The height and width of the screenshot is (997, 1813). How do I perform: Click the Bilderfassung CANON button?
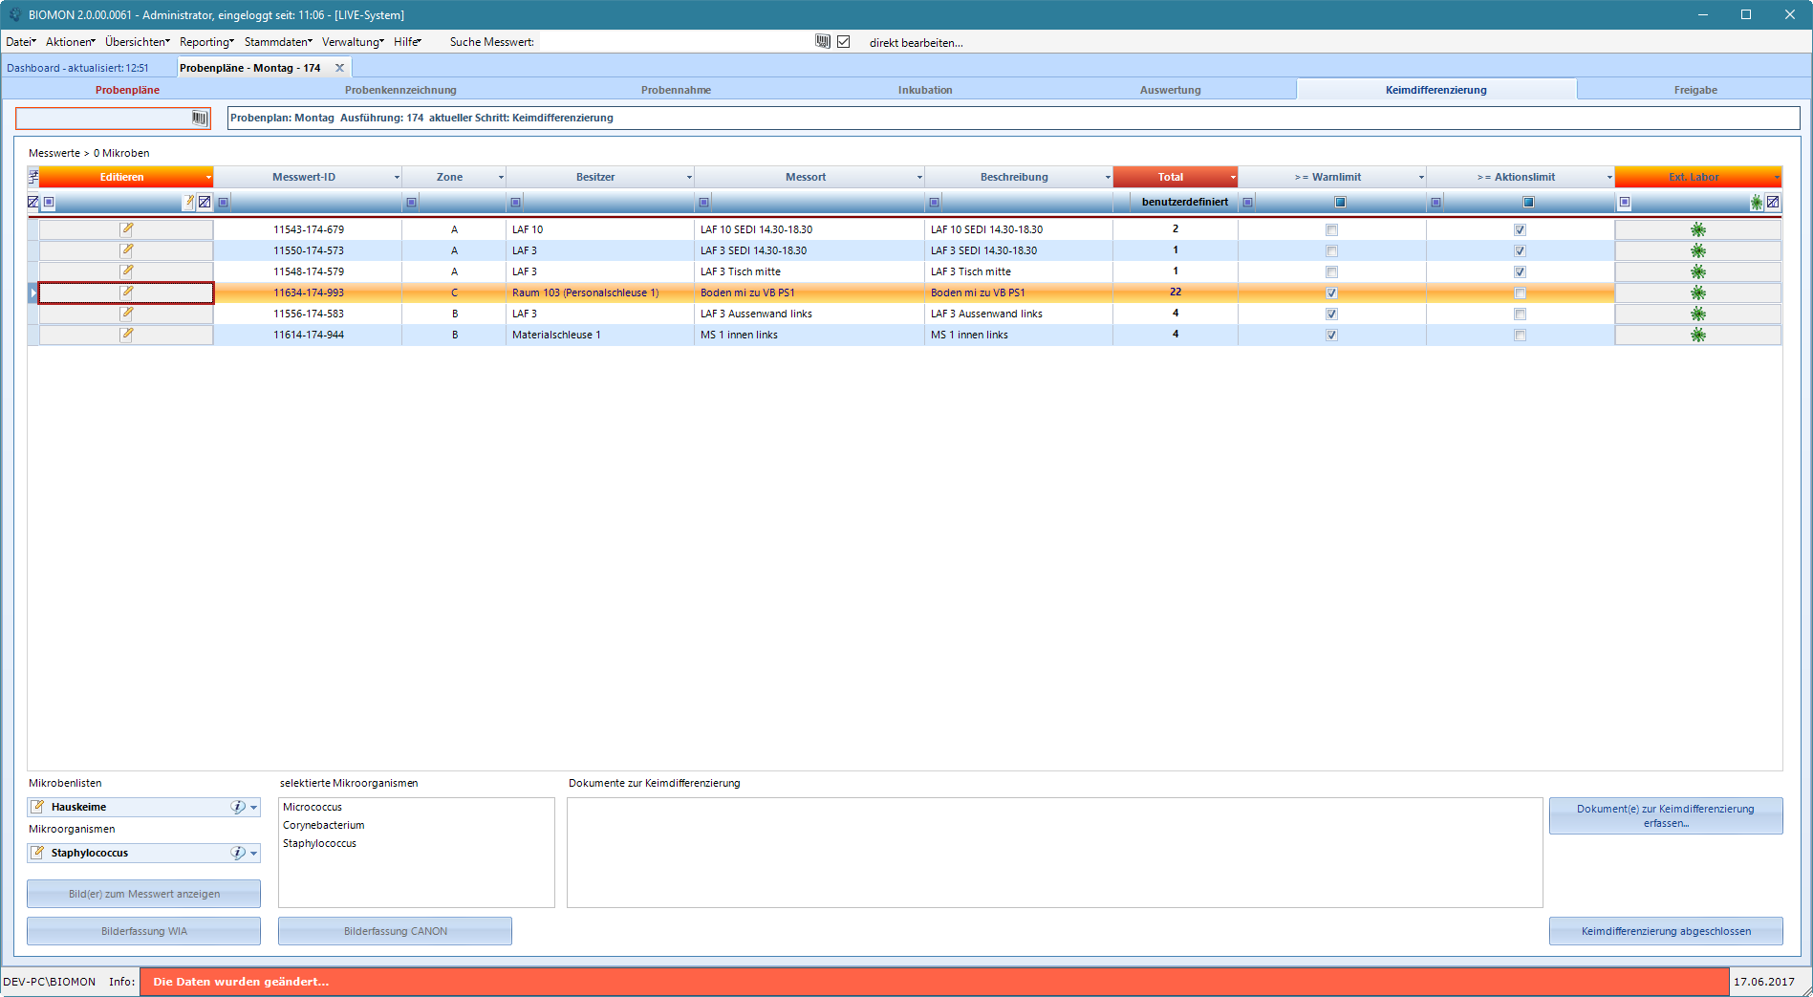[x=395, y=931]
